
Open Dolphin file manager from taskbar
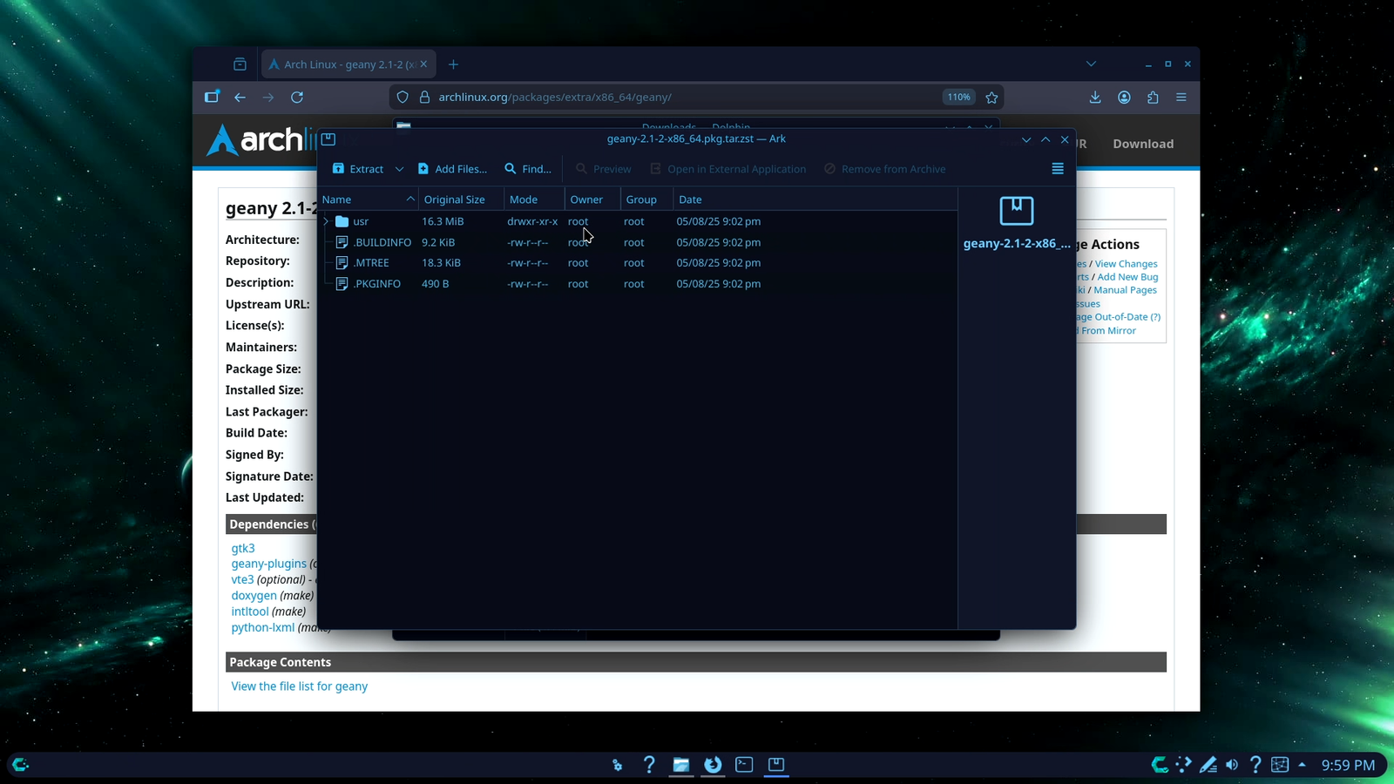(x=680, y=765)
